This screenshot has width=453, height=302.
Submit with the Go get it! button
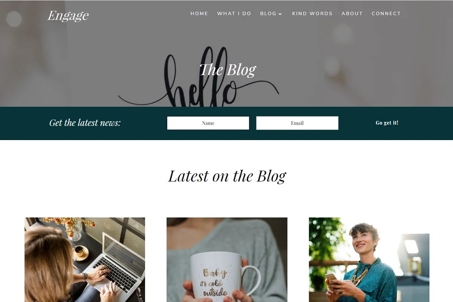click(387, 123)
